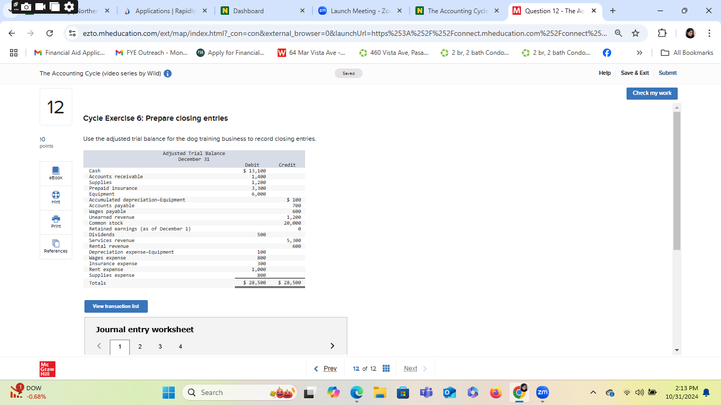721x405 pixels.
Task: Open the Facebook bookmark icon
Action: pyautogui.click(x=607, y=53)
